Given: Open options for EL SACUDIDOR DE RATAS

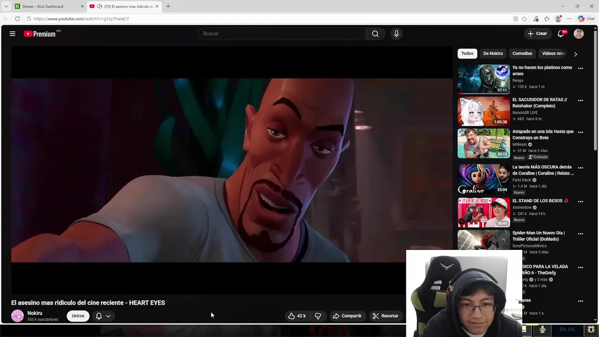Looking at the screenshot, I should 580,101.
